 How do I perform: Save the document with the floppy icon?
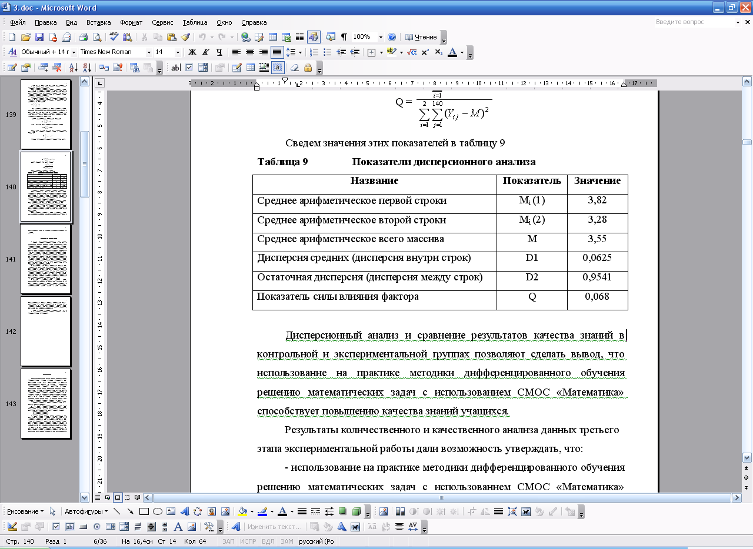coord(39,36)
